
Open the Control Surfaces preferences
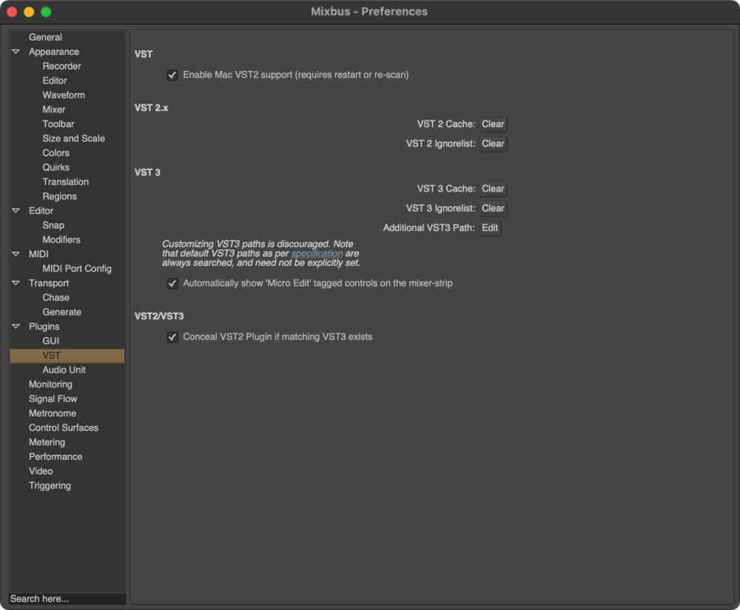[63, 427]
